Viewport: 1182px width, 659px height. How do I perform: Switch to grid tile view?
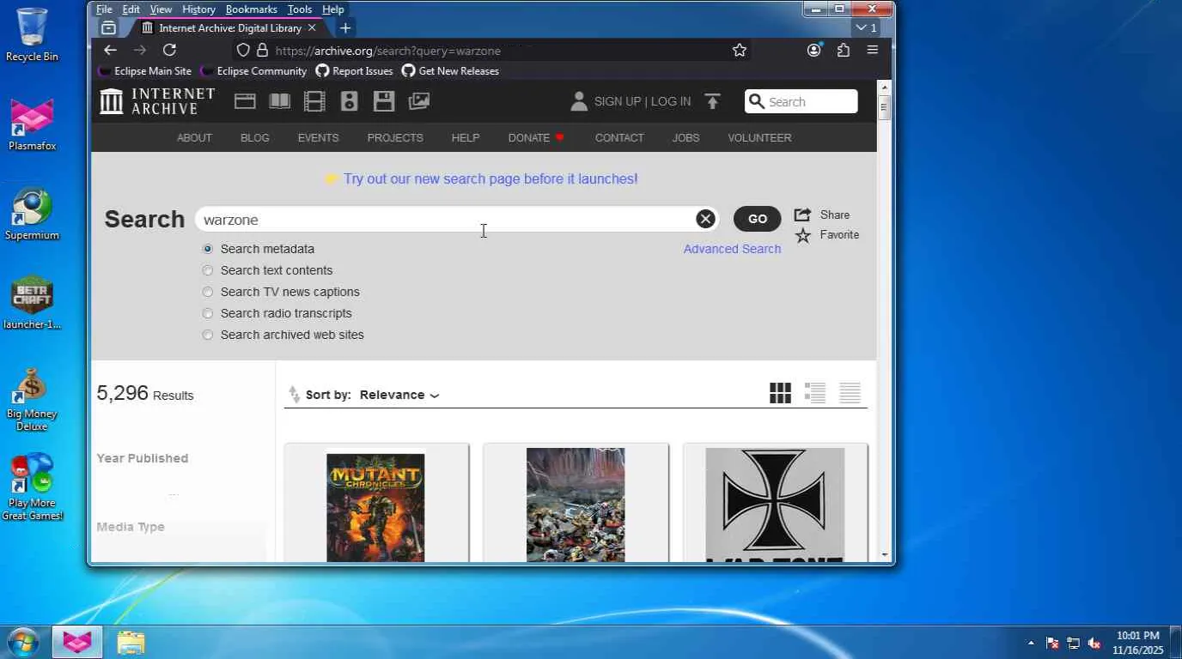780,393
